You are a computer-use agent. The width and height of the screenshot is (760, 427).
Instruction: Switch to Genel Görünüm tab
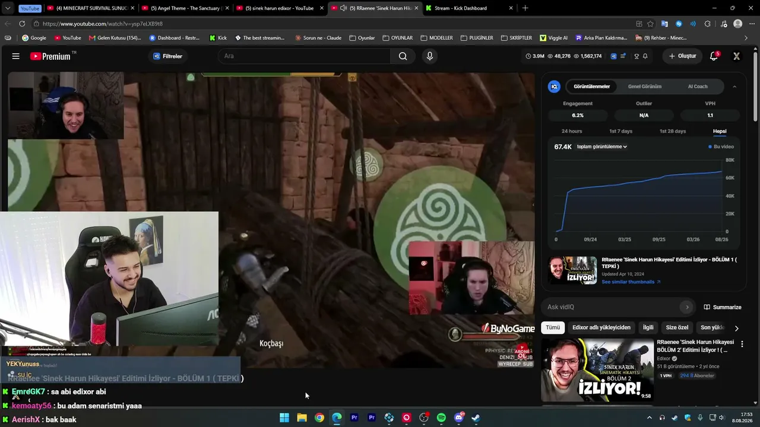tap(645, 87)
